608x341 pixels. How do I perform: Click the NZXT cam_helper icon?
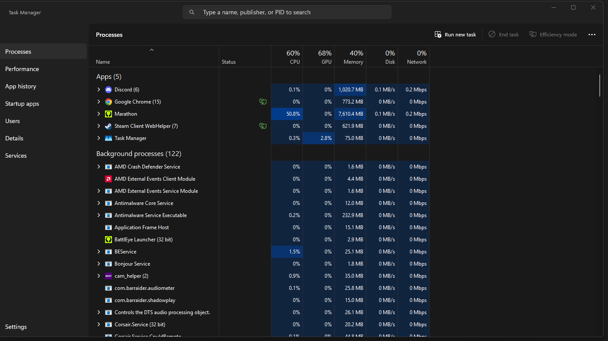[x=108, y=276]
